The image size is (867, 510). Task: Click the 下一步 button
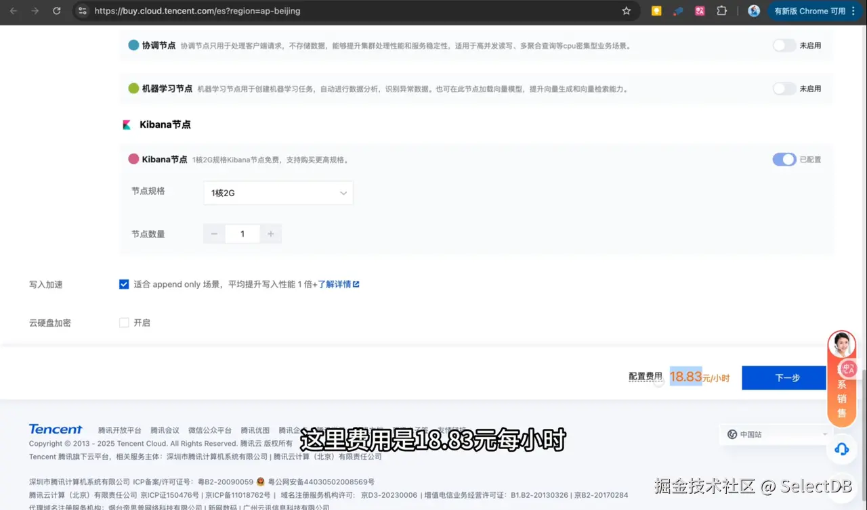784,378
